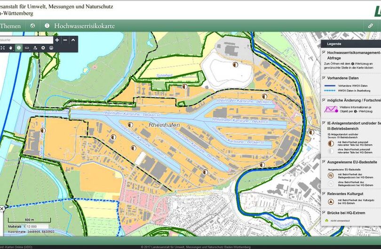Click the zoom out minus button
This screenshot has width=381, height=249.
pos(65,40)
